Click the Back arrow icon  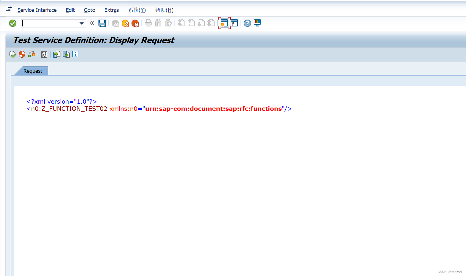click(x=115, y=23)
